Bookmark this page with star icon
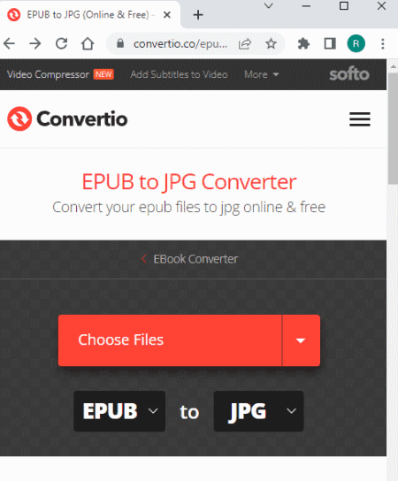The height and width of the screenshot is (481, 398). click(x=271, y=43)
